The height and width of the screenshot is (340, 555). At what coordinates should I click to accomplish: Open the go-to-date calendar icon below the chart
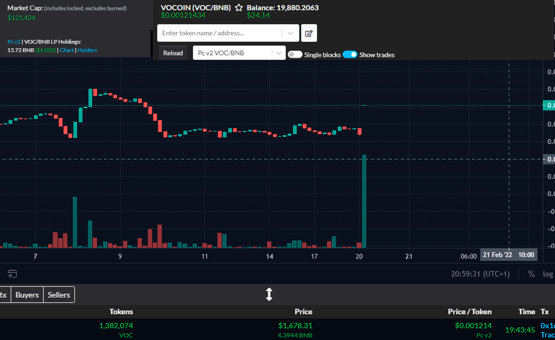point(12,274)
